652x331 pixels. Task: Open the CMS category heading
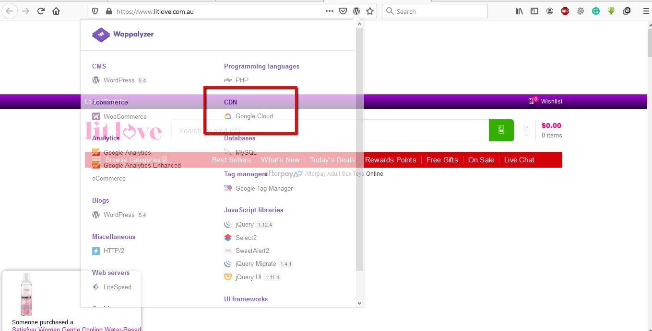point(99,66)
